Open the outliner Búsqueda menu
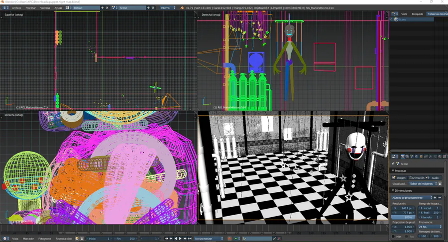The image size is (448, 242). (x=417, y=14)
